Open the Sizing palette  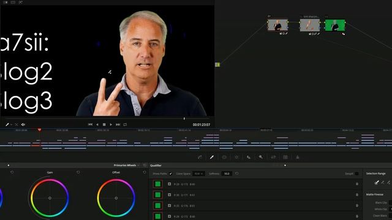click(273, 157)
